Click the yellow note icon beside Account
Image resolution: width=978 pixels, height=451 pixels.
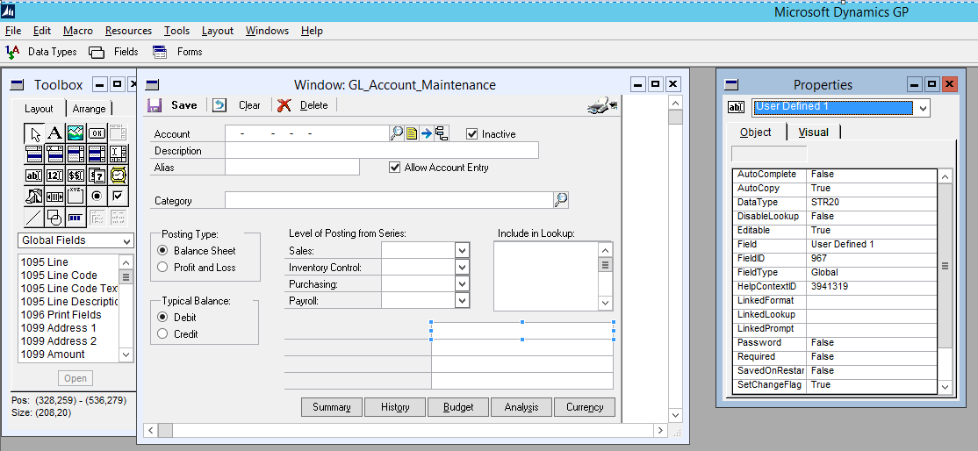[412, 132]
